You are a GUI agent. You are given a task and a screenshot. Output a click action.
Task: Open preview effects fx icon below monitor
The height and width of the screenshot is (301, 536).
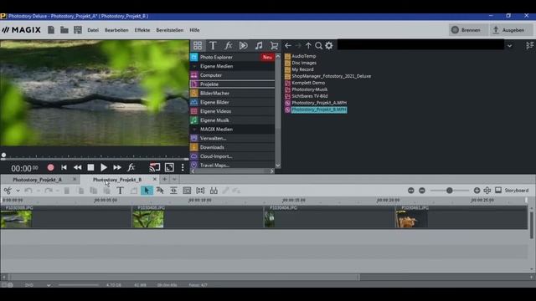click(x=131, y=167)
